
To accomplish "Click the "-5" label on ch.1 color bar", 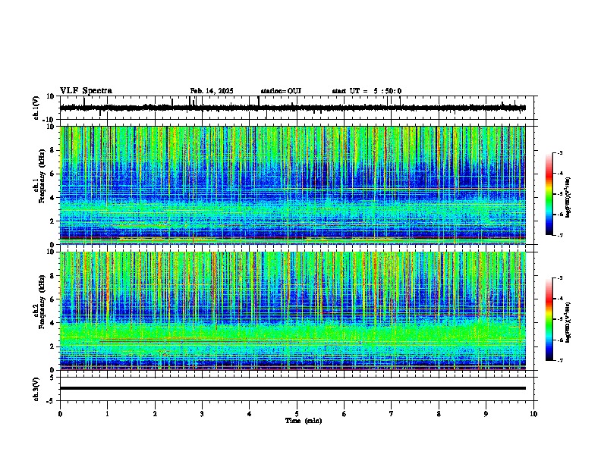I will click(x=559, y=194).
